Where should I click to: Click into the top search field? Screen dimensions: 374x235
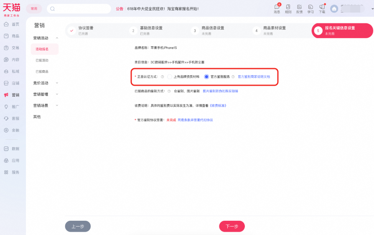click(x=79, y=9)
